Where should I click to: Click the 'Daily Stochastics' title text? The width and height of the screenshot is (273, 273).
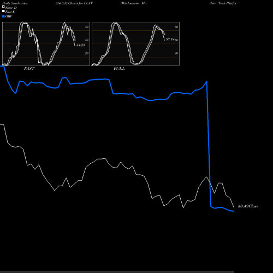click(15, 3)
